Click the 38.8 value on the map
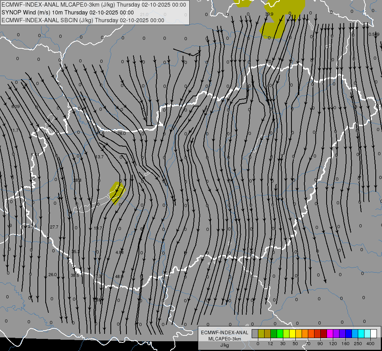The height and width of the screenshot is (351, 382). point(77,180)
